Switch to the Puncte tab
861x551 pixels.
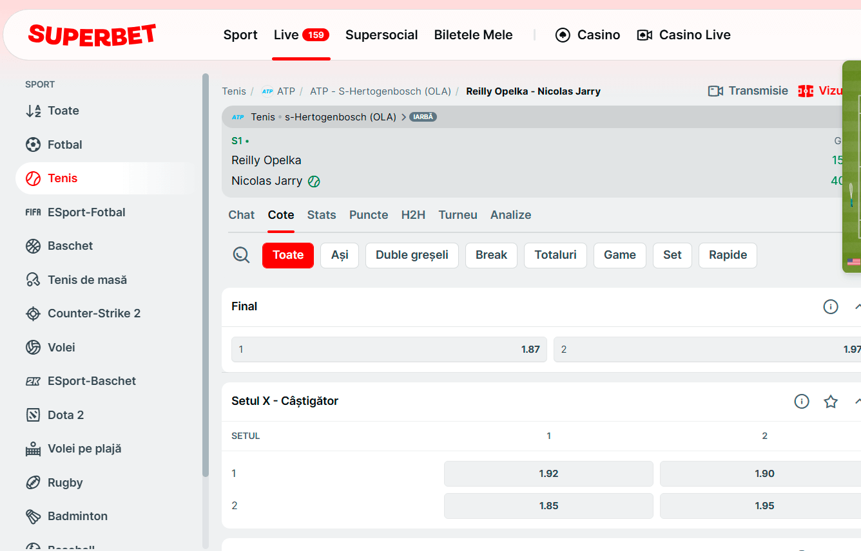(369, 215)
